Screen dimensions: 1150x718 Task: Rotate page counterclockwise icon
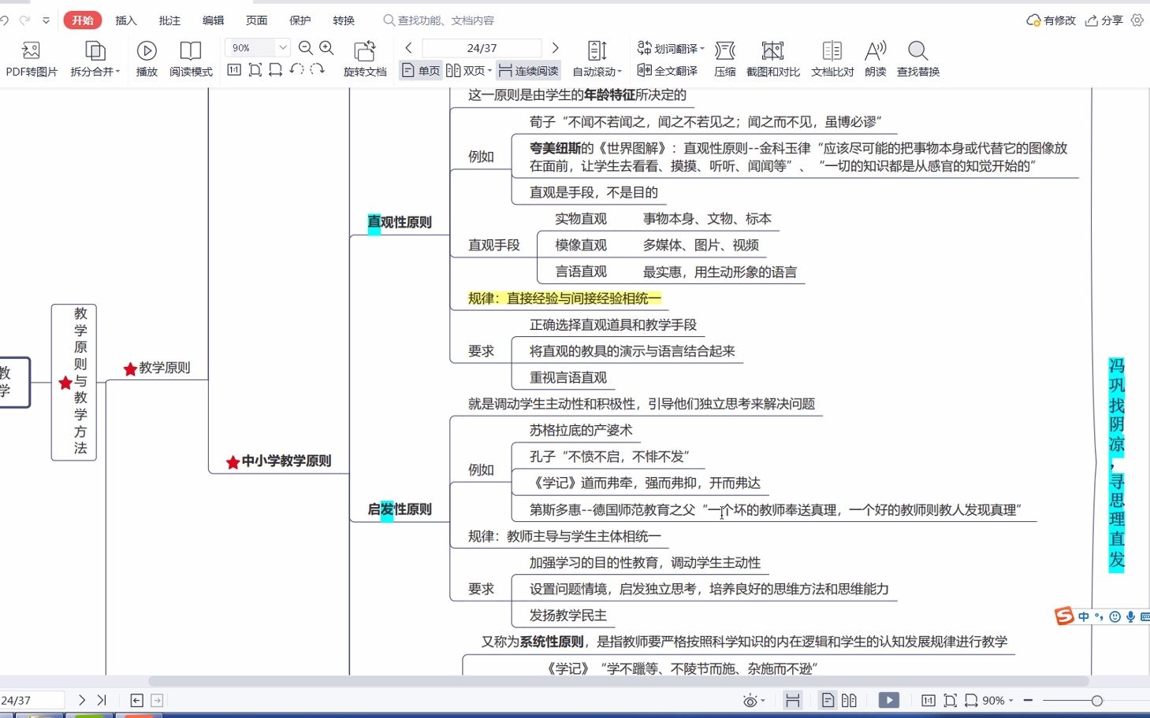pos(296,69)
